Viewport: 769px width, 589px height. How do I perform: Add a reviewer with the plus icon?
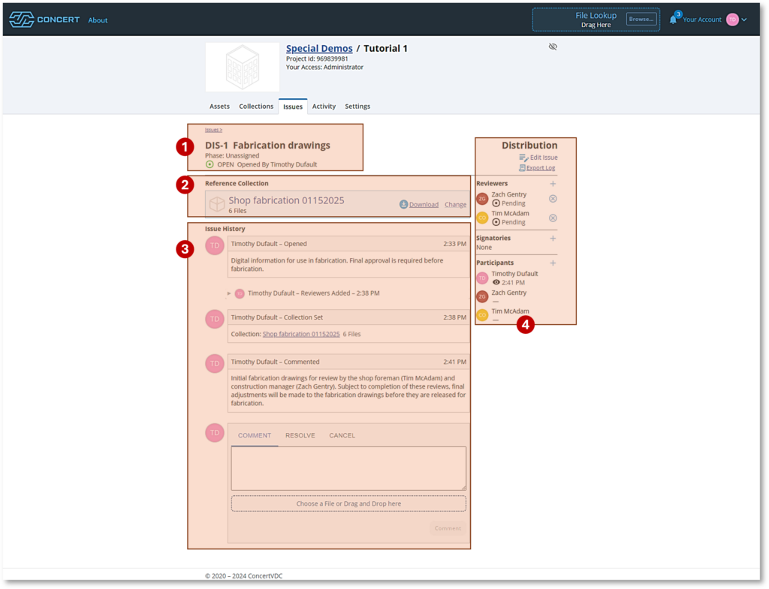pos(553,184)
